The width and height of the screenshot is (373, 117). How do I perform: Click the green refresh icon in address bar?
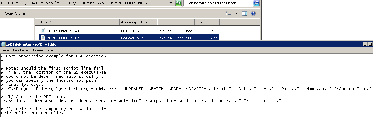[x=178, y=3]
